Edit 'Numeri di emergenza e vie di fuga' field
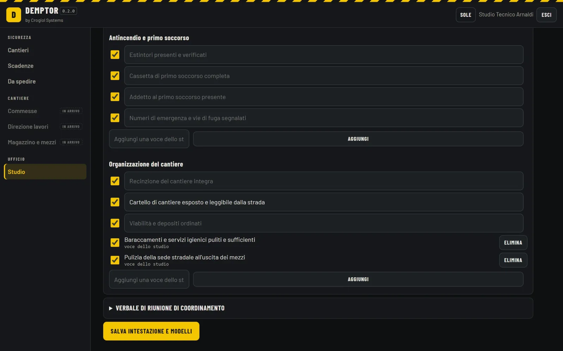Image resolution: width=563 pixels, height=351 pixels. (x=324, y=118)
